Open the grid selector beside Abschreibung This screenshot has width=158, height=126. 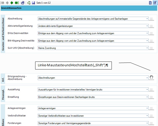(151, 19)
